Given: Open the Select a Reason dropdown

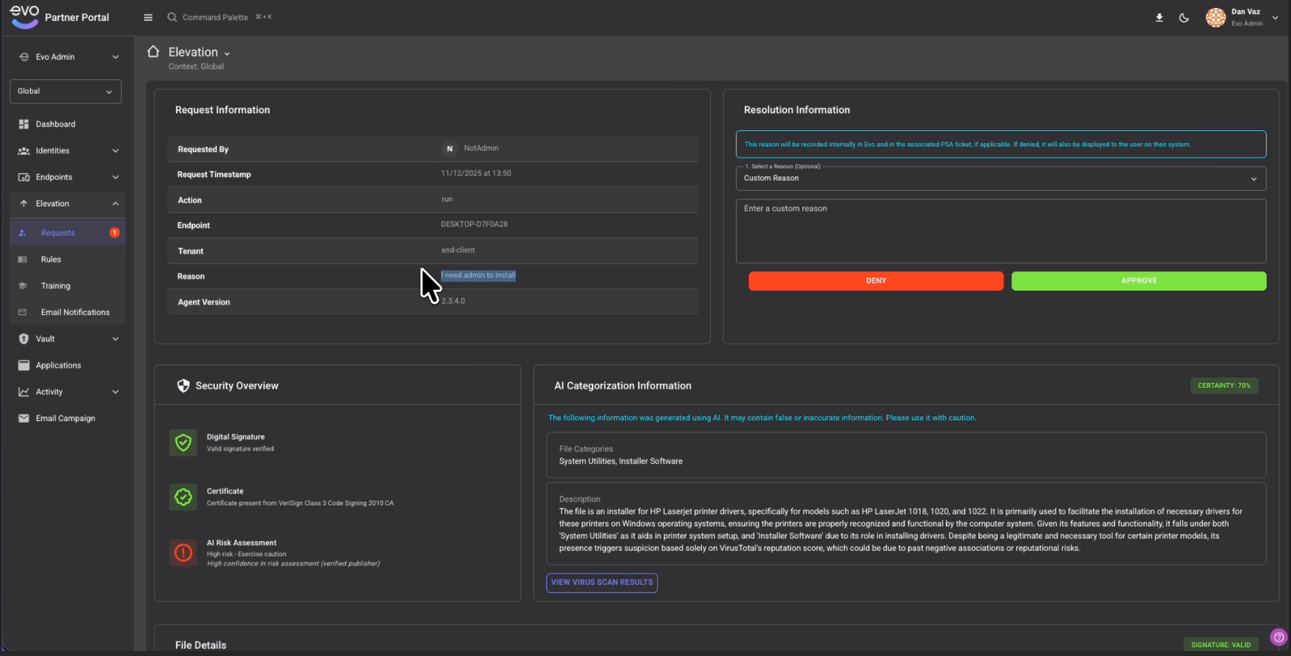Looking at the screenshot, I should pyautogui.click(x=1000, y=179).
